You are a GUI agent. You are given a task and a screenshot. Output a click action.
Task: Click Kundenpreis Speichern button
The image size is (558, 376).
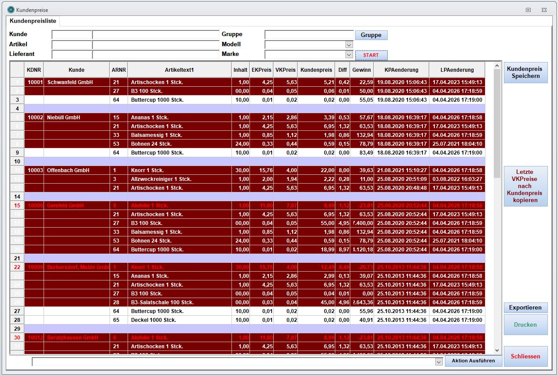coord(525,73)
